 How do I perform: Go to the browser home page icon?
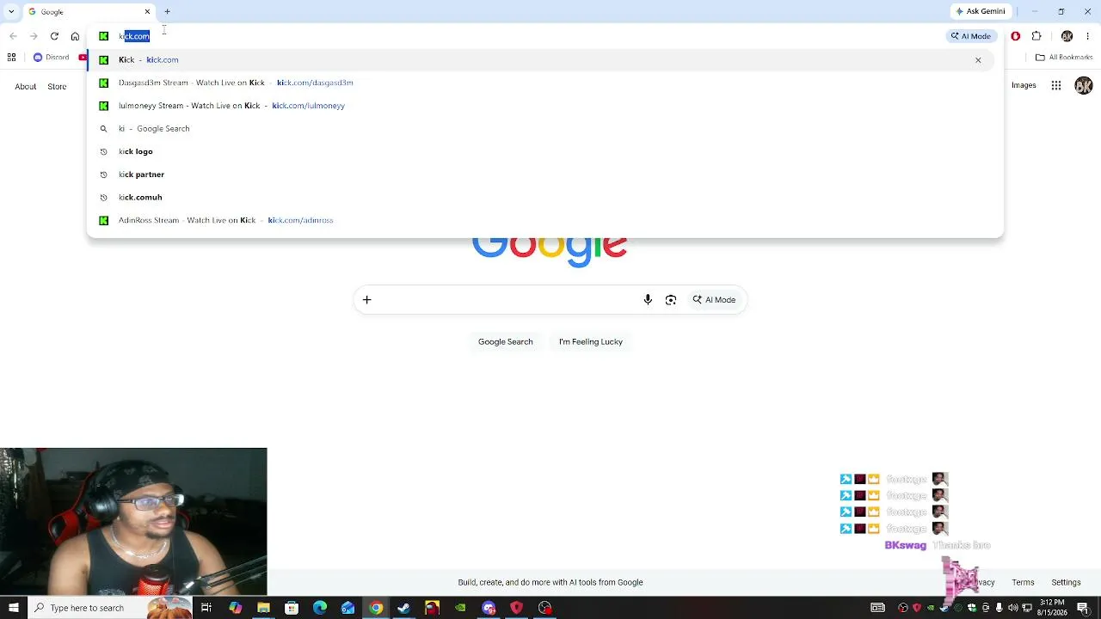75,36
